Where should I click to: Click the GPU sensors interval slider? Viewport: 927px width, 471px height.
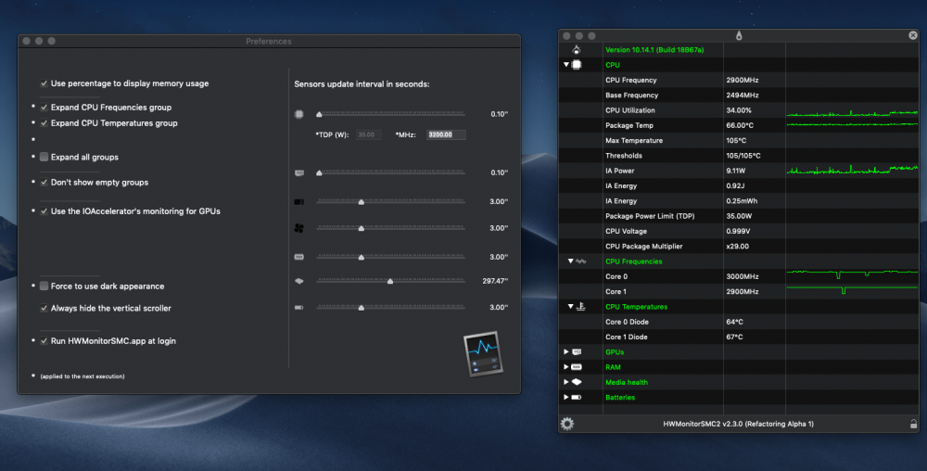(x=391, y=173)
